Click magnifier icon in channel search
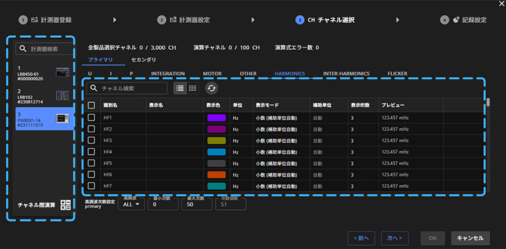Image resolution: width=506 pixels, height=249 pixels. tap(94, 88)
